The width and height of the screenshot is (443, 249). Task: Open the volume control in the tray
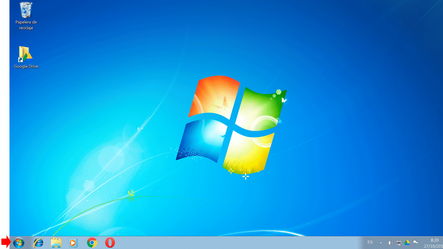click(391, 243)
